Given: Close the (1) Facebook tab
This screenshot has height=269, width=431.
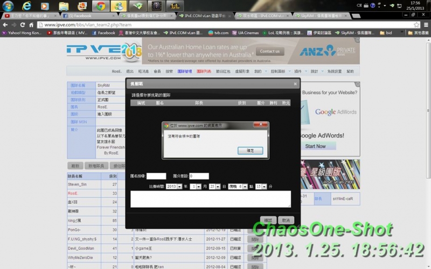Looking at the screenshot, I should 113,16.
